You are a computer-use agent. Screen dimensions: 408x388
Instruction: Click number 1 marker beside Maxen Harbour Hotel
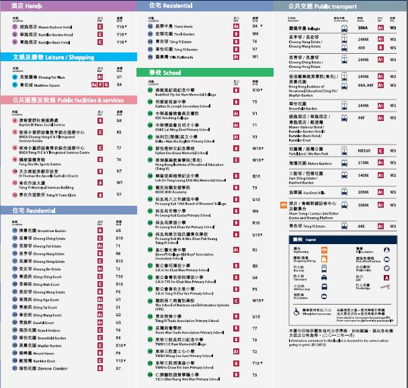[x=15, y=26]
